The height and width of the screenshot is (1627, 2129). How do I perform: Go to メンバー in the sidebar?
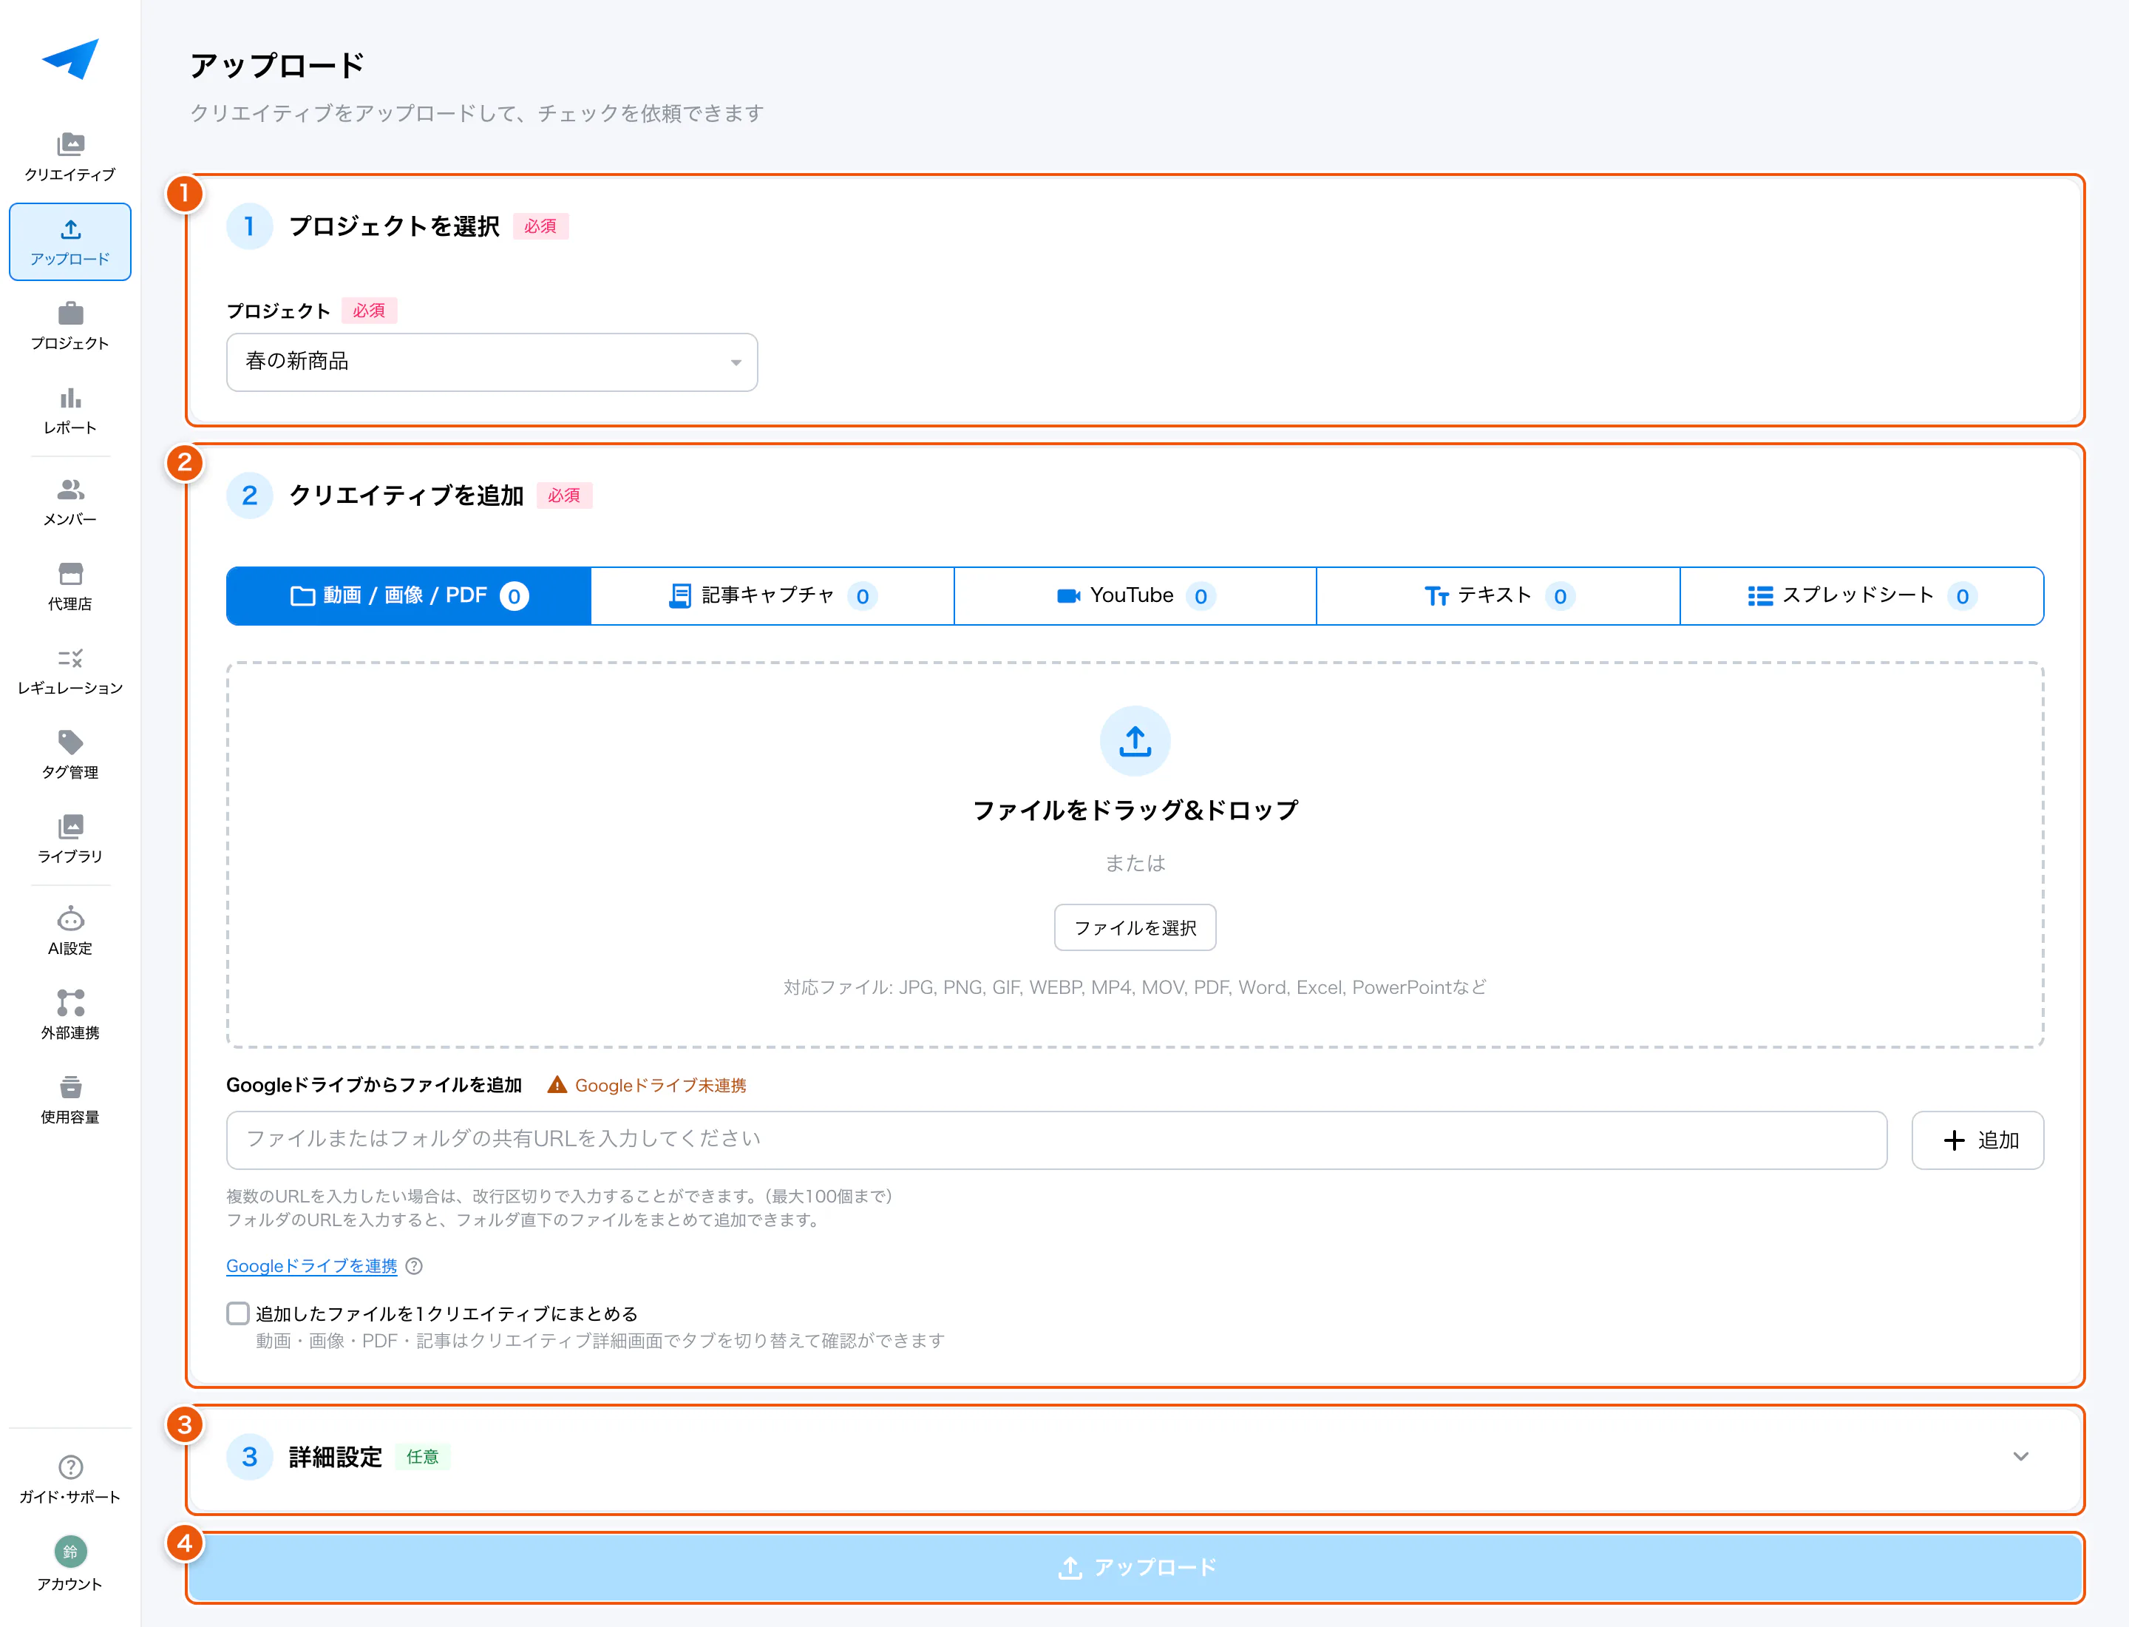pos(69,501)
